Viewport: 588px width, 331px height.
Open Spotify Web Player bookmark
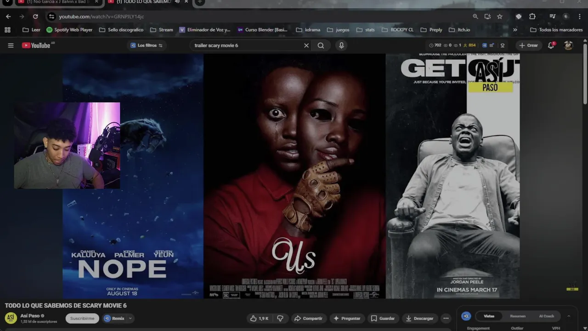69,30
